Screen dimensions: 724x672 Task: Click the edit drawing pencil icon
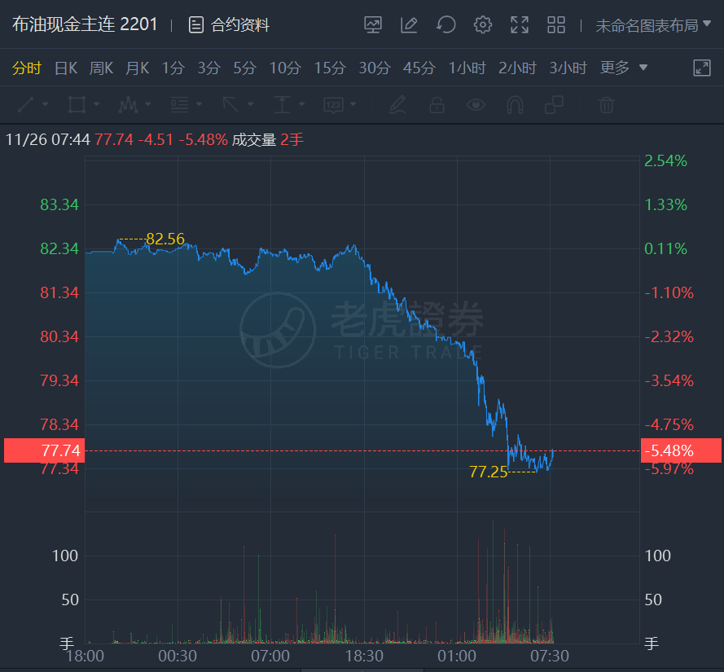click(409, 25)
